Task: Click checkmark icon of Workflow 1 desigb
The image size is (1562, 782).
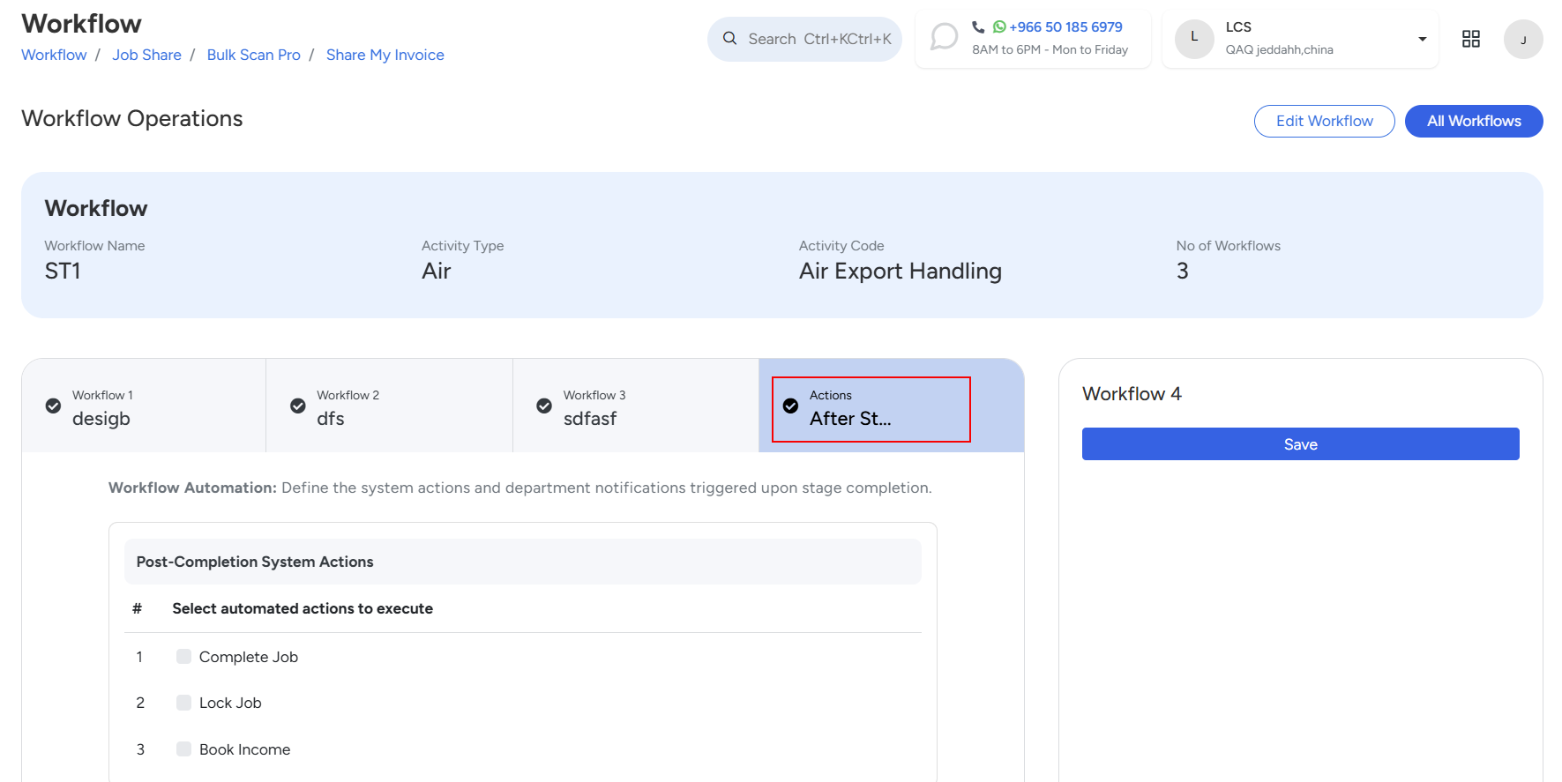Action: (x=54, y=406)
